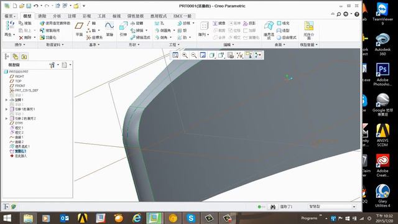Expand the 操作 group dropdown
The height and width of the screenshot is (224, 398).
pyautogui.click(x=20, y=45)
